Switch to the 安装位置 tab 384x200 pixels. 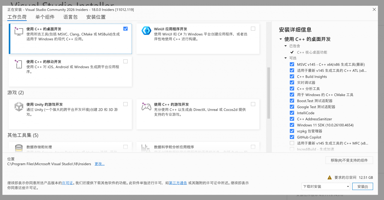click(x=96, y=17)
